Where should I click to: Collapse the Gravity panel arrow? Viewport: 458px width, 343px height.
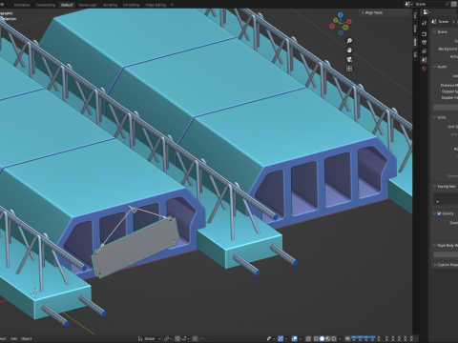pyautogui.click(x=434, y=213)
